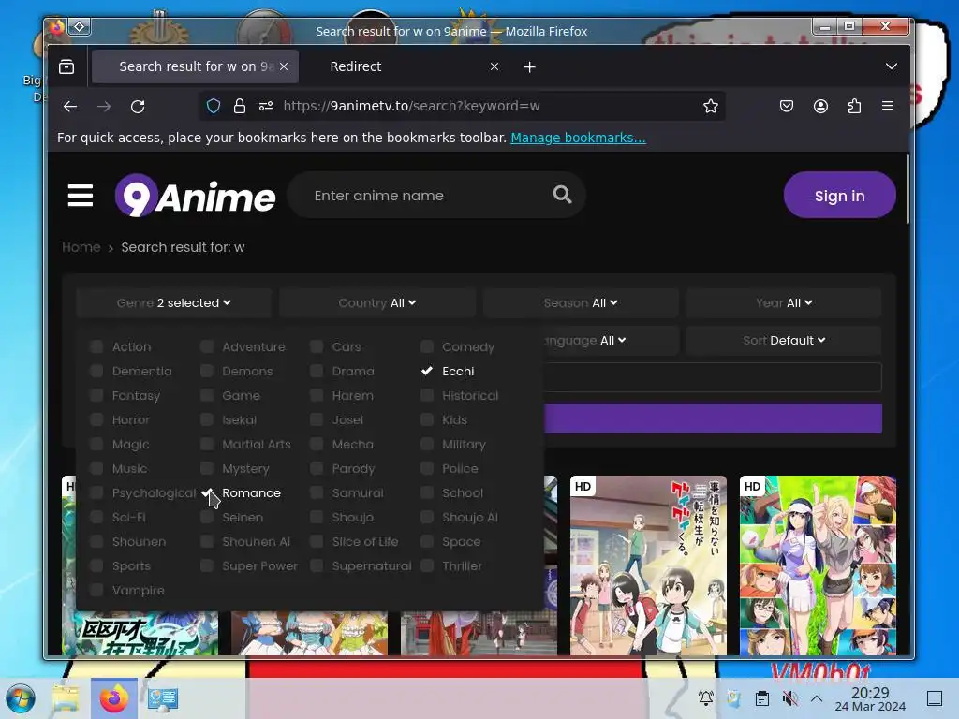Viewport: 959px width, 719px height.
Task: Collapse the Genre 2 selected dropdown
Action: pyautogui.click(x=173, y=302)
